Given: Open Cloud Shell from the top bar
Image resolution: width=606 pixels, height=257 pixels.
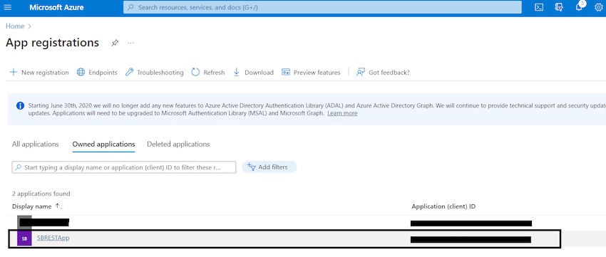Looking at the screenshot, I should [539, 7].
